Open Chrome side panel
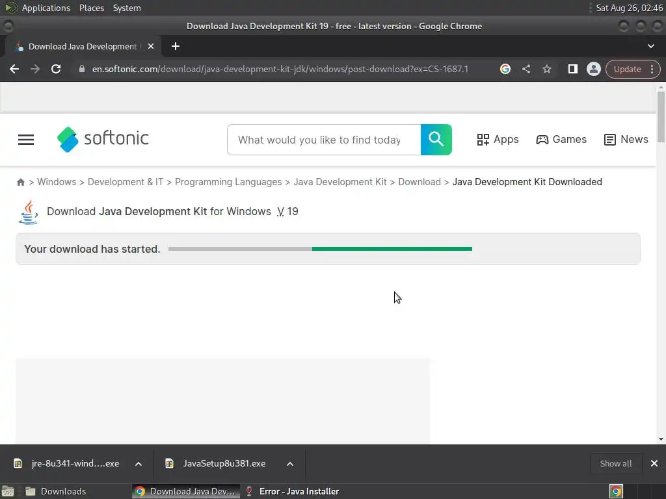 (572, 69)
